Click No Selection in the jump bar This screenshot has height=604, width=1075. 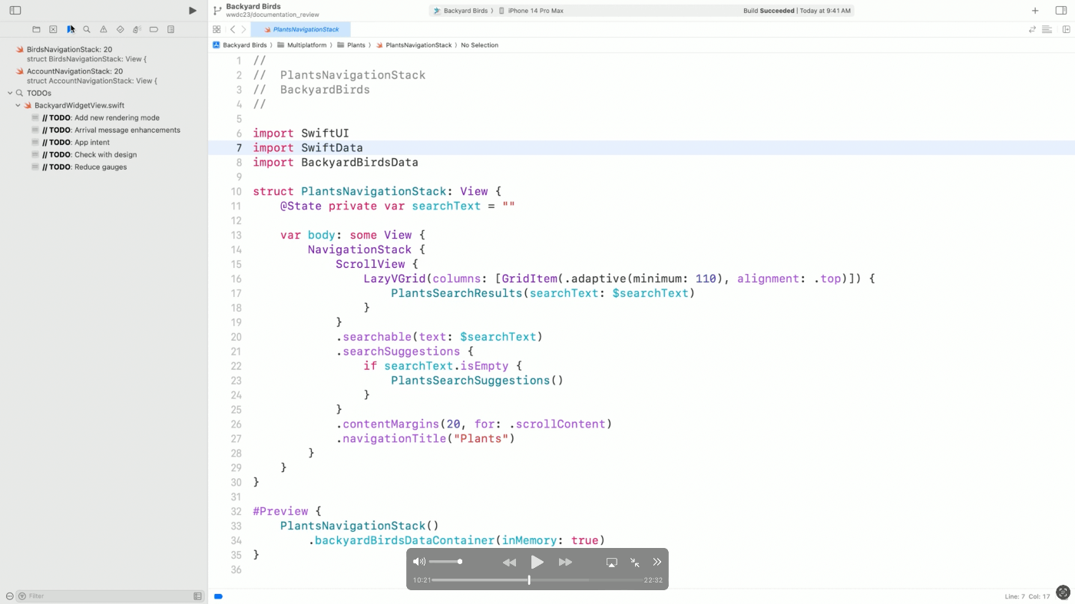(479, 45)
